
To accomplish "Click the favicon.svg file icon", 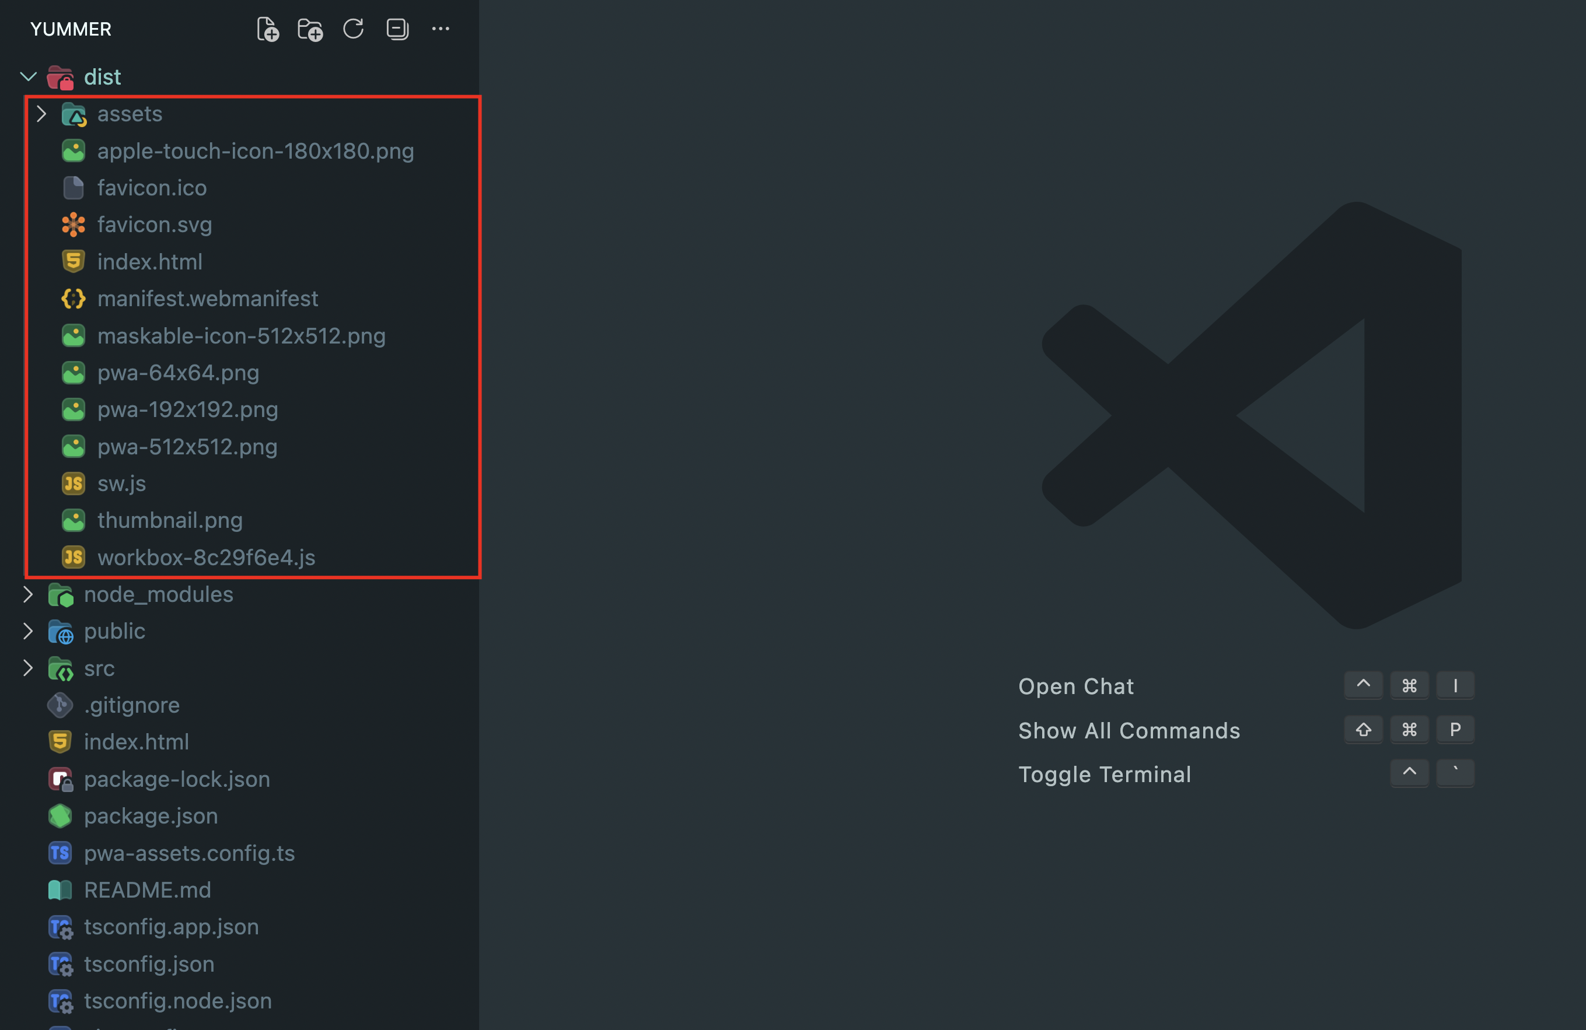I will (x=74, y=225).
